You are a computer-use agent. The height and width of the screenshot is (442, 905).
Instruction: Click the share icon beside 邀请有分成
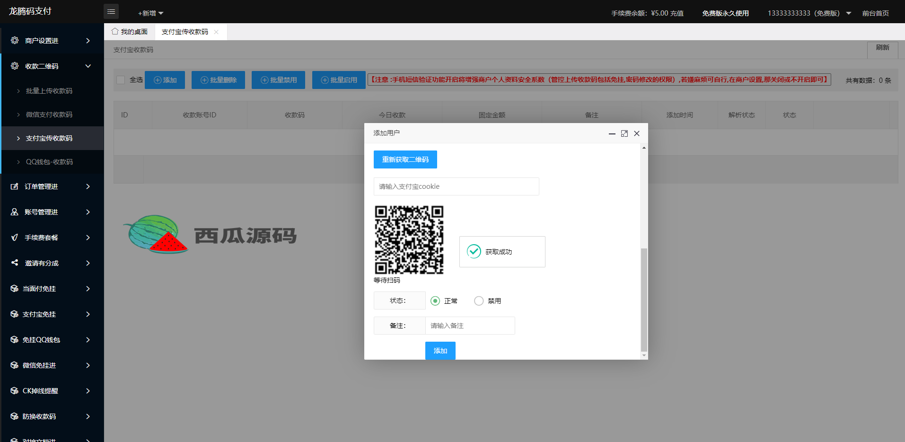pyautogui.click(x=15, y=263)
